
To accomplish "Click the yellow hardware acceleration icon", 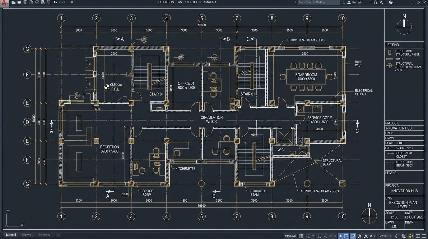I will coord(411,236).
